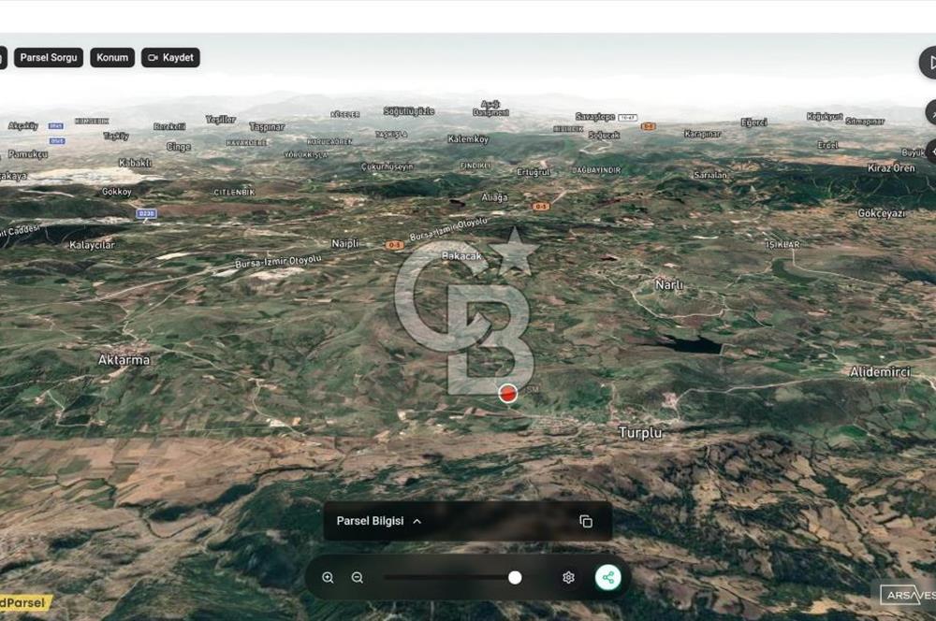Zoom out with the magnifier minus icon
Screen dimensions: 936x621
point(357,577)
